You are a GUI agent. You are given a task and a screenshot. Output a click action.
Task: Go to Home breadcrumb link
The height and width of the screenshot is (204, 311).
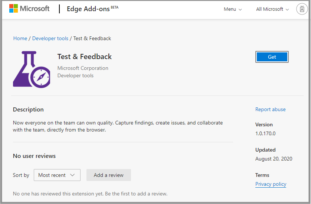pyautogui.click(x=20, y=38)
